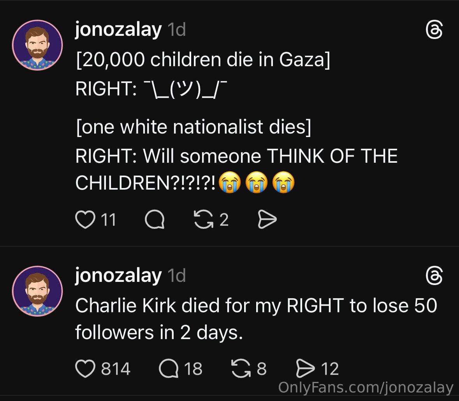Screen dimensions: 459x401
Task: View avatar on the first post
Action: [37, 45]
